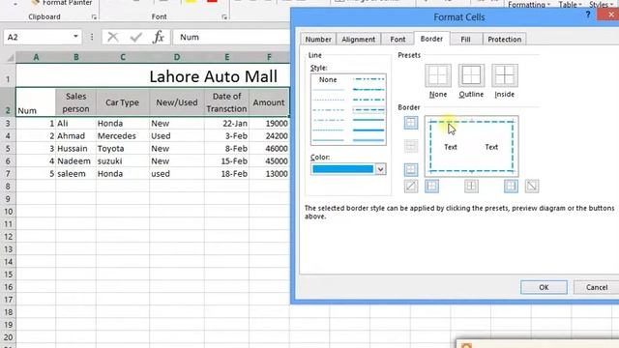This screenshot has height=348, width=619.
Task: Select the double line style
Action: pyautogui.click(x=368, y=140)
